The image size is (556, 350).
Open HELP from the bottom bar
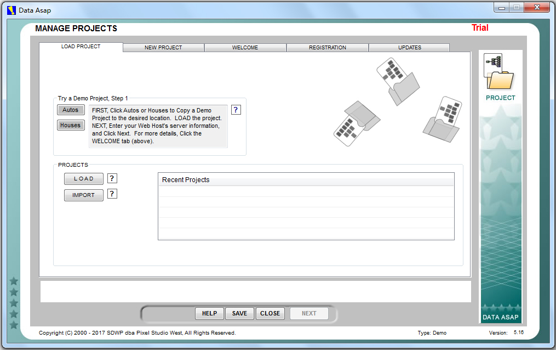click(x=209, y=313)
